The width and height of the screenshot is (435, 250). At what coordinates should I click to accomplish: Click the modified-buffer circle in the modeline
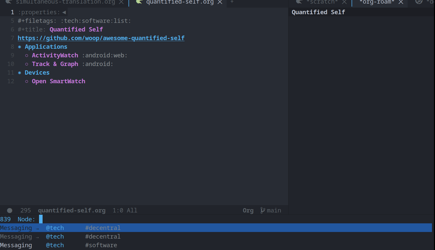[x=9, y=210]
